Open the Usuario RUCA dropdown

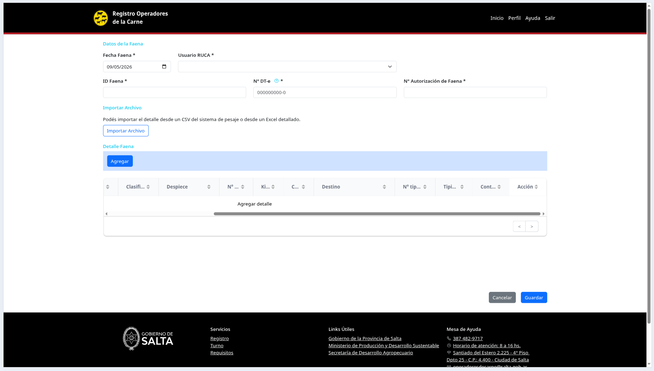(287, 67)
